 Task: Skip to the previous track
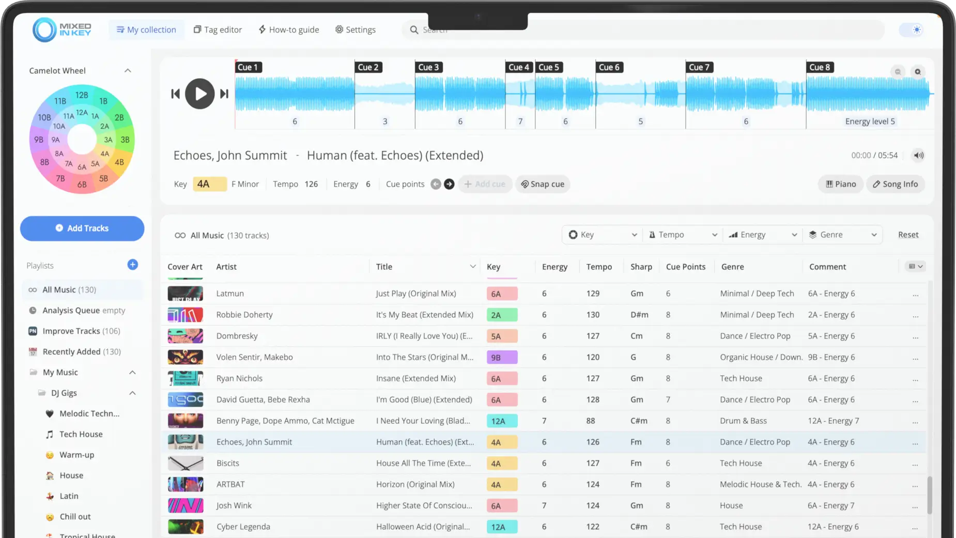[x=175, y=94]
